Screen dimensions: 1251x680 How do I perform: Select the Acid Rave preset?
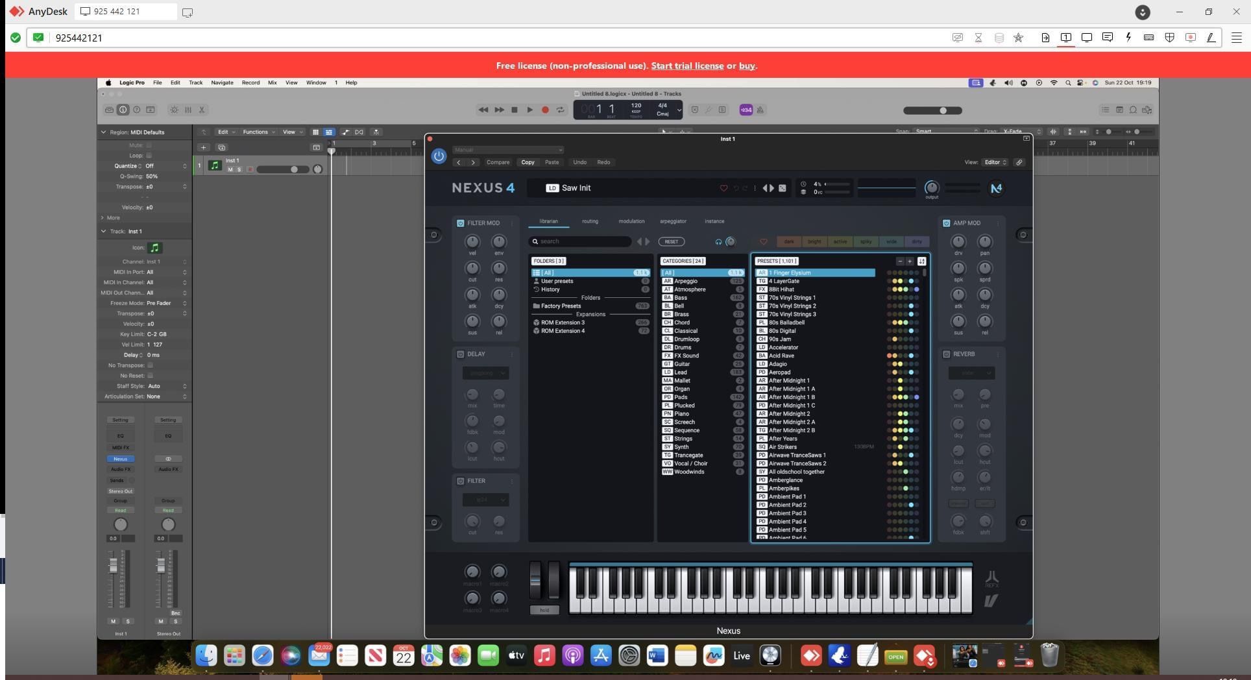coord(816,356)
